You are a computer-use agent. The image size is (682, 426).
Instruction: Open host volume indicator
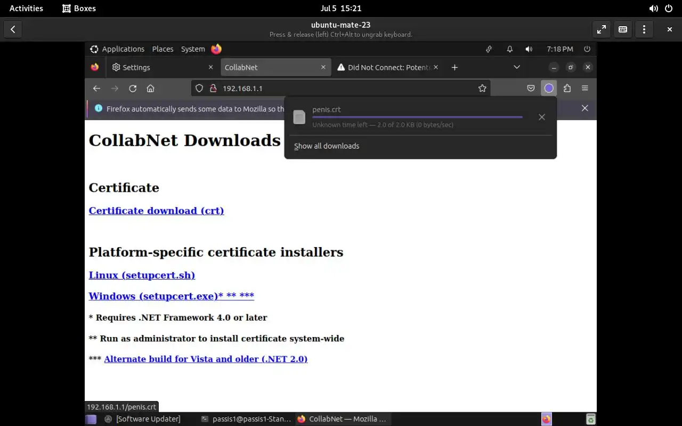tap(653, 9)
